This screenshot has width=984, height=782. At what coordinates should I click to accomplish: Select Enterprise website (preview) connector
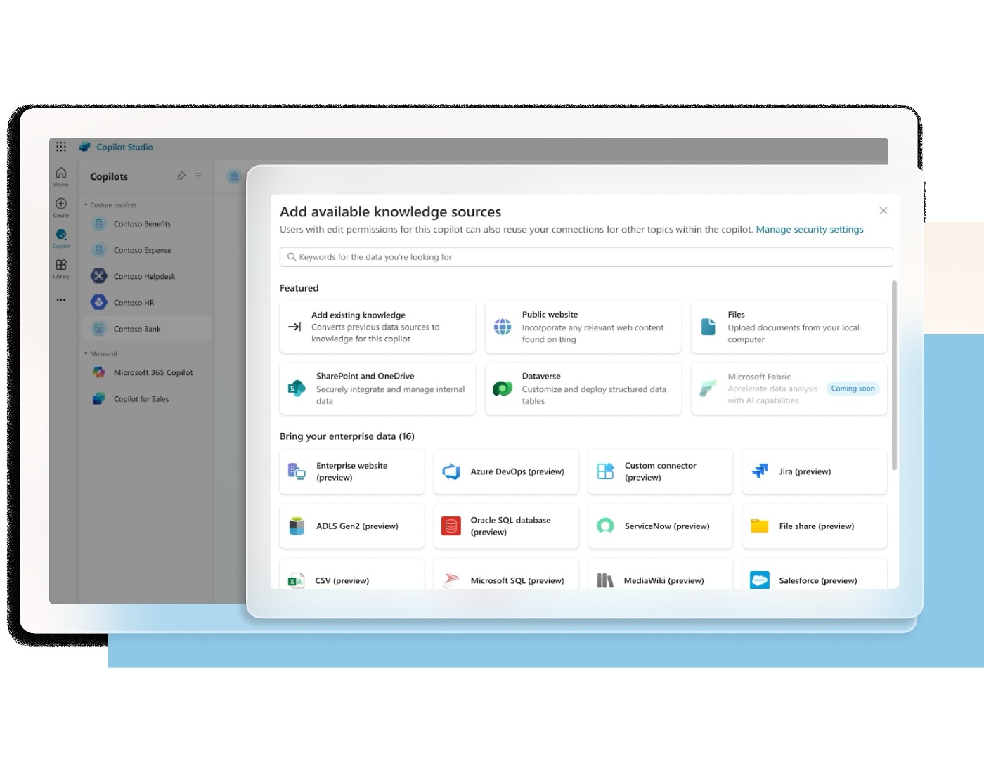352,471
